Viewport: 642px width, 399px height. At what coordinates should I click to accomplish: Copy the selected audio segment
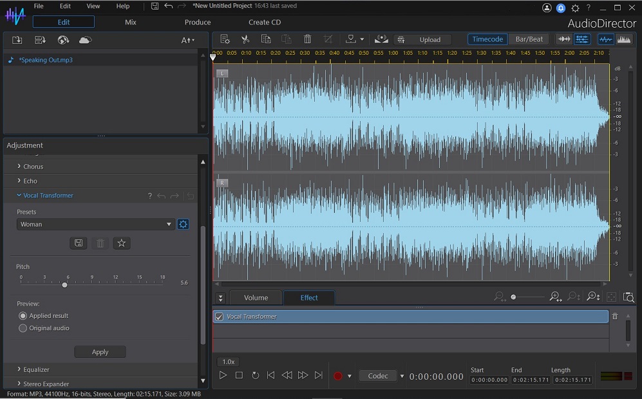pyautogui.click(x=266, y=39)
